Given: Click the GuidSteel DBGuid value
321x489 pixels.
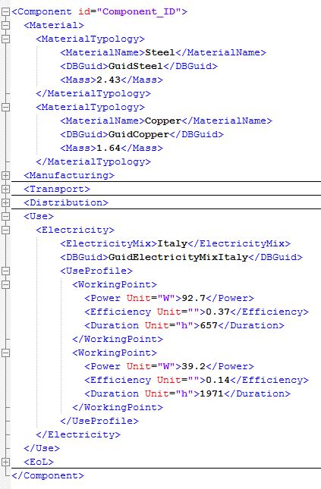Looking at the screenshot, I should [136, 66].
